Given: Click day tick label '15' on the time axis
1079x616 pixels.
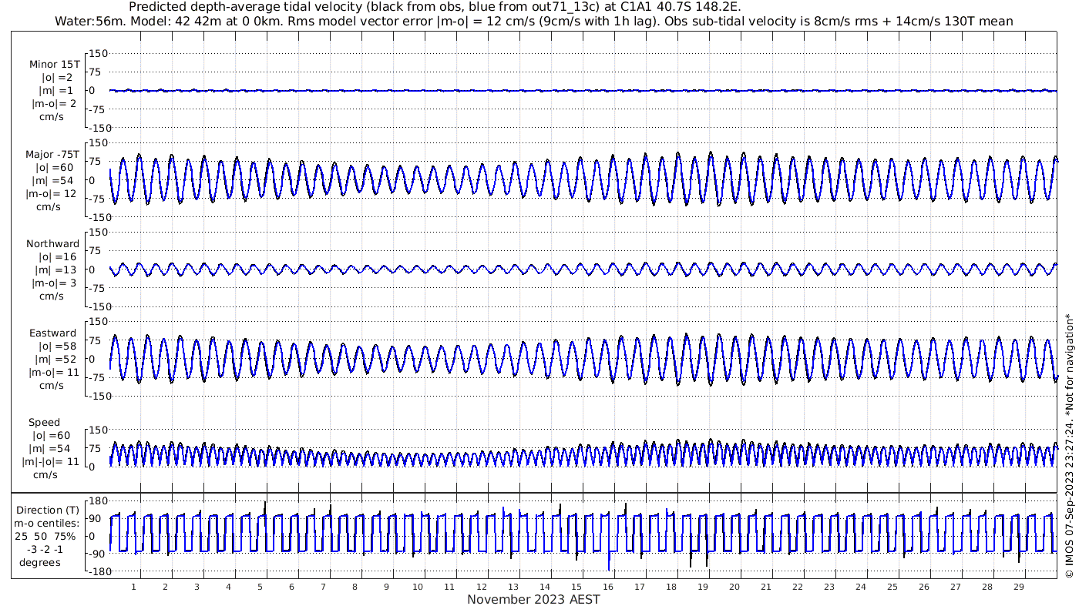Looking at the screenshot, I should [x=576, y=587].
